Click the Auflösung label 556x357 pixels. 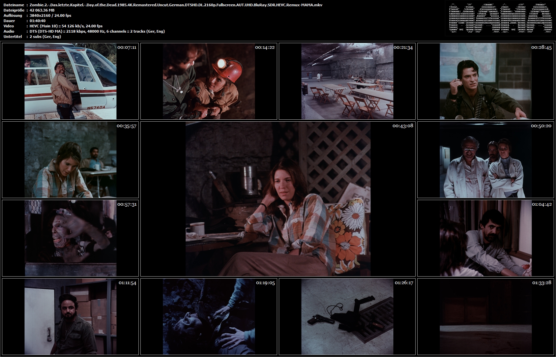pyautogui.click(x=13, y=15)
